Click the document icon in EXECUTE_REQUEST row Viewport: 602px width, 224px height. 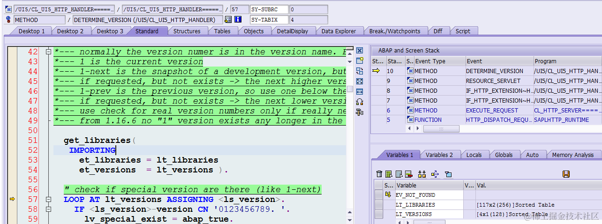coord(410,110)
